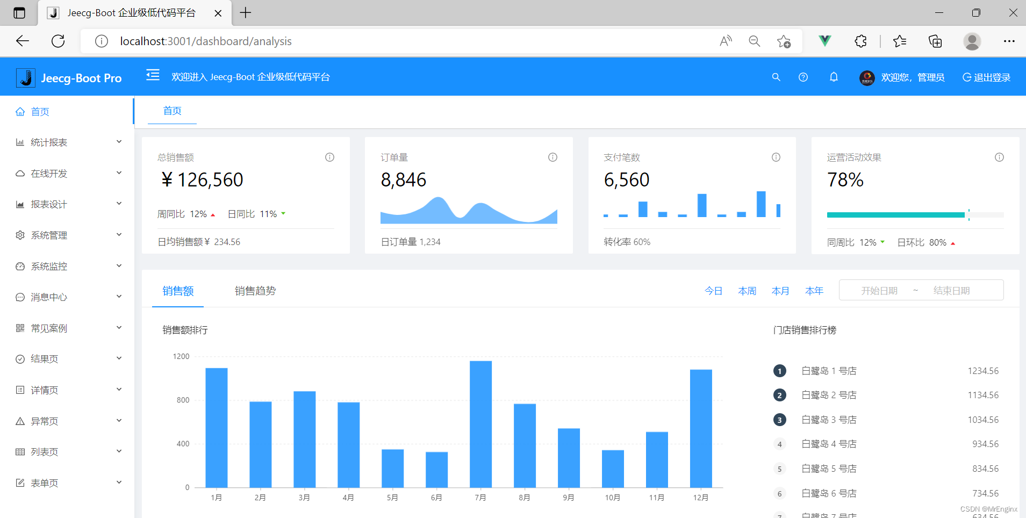The image size is (1026, 518).
Task: Add page to favorites star icon
Action: 784,41
